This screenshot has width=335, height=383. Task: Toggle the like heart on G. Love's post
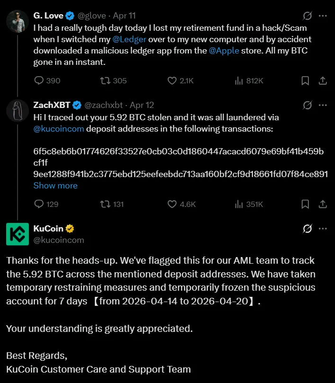[x=172, y=80]
